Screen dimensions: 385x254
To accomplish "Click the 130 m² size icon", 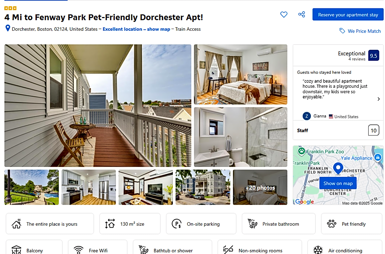I will (110, 224).
